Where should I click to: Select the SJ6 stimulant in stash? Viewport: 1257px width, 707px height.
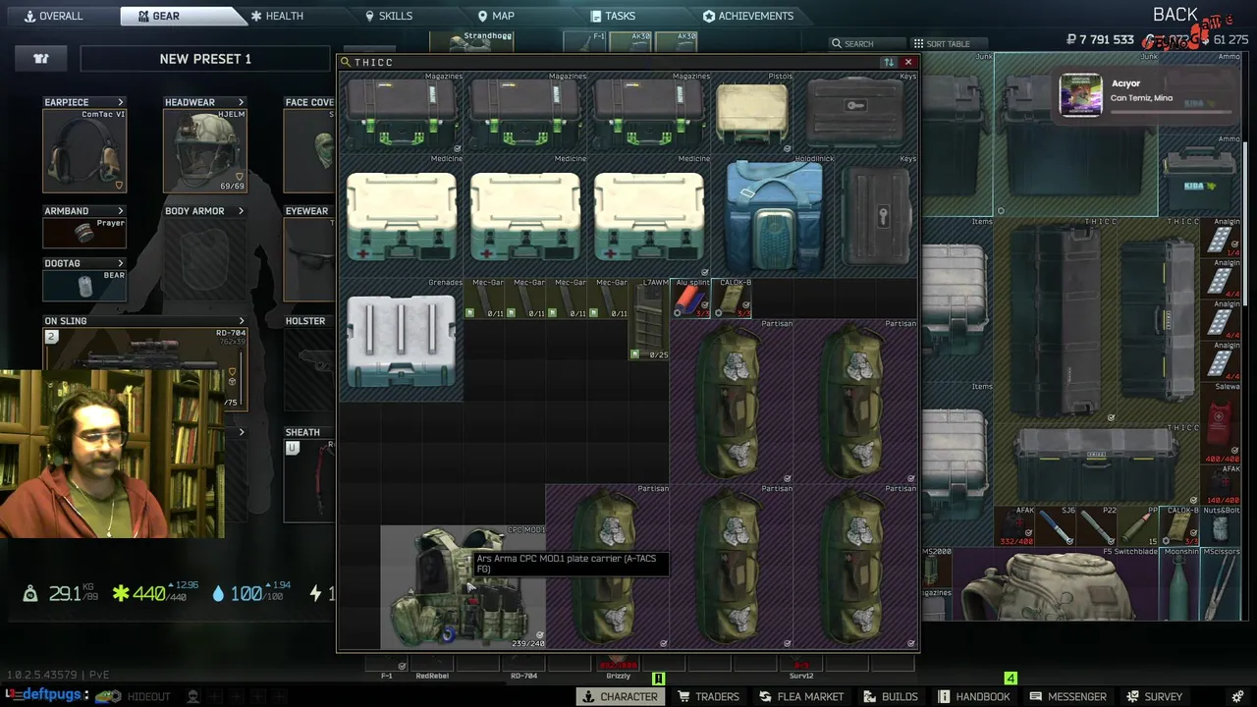pyautogui.click(x=1056, y=526)
